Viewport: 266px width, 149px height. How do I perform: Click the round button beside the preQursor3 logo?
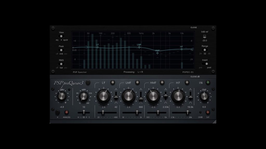click(88, 83)
